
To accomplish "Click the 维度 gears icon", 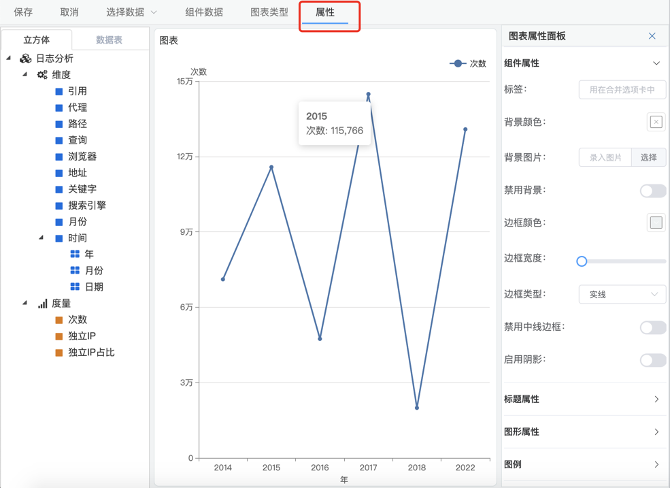I will point(42,75).
